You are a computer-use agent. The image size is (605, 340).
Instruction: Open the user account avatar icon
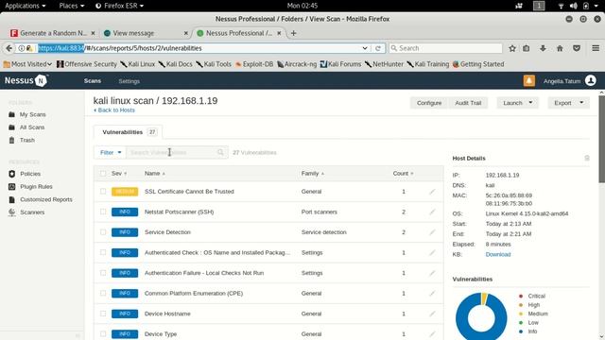[590, 80]
